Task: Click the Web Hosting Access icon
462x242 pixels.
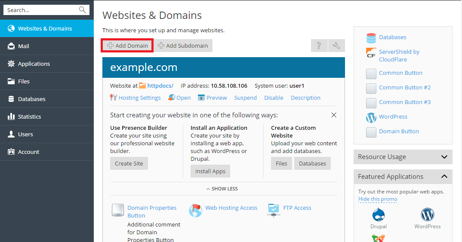Action: [196, 210]
